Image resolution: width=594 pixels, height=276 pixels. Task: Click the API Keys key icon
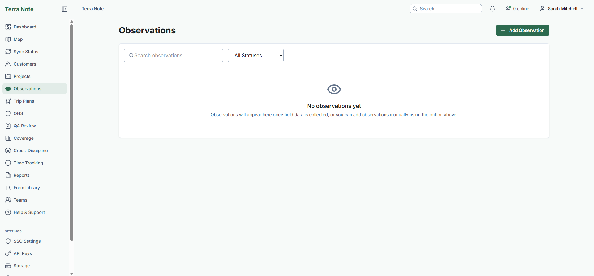(x=8, y=253)
